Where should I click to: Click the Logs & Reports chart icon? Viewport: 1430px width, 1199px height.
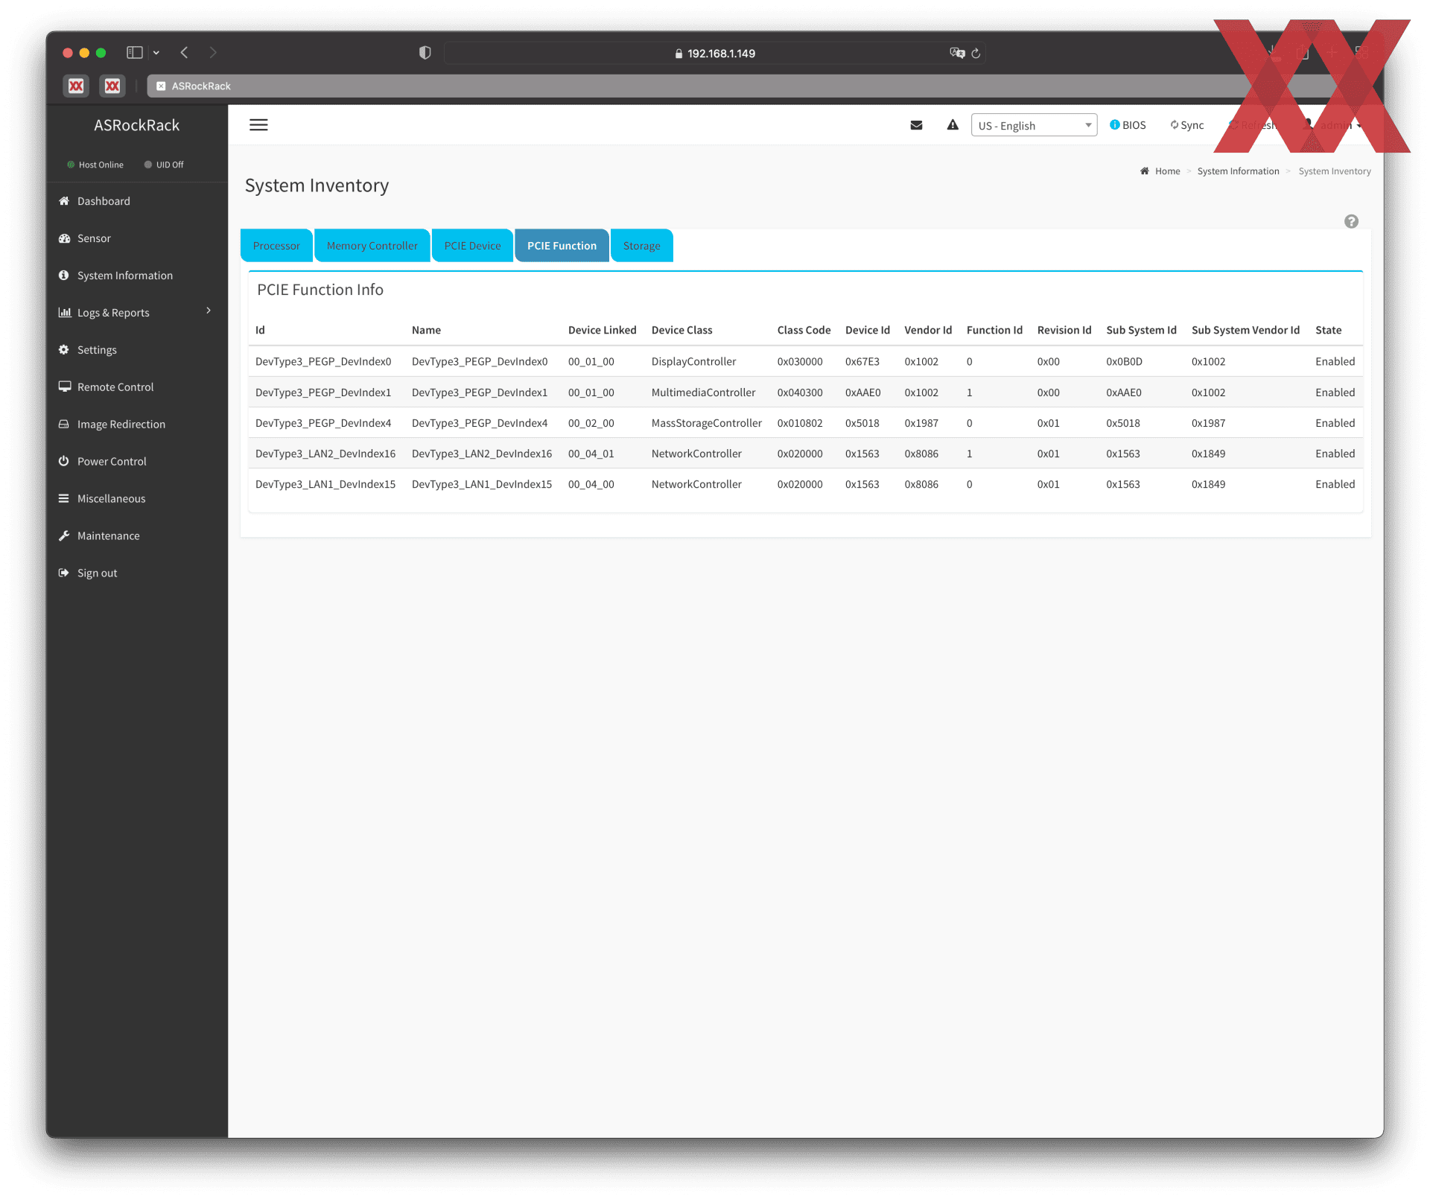tap(65, 312)
